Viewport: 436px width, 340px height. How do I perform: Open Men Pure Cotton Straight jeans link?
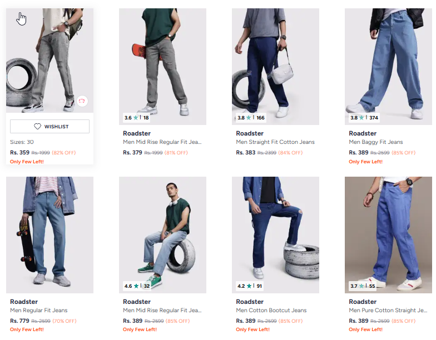click(388, 311)
